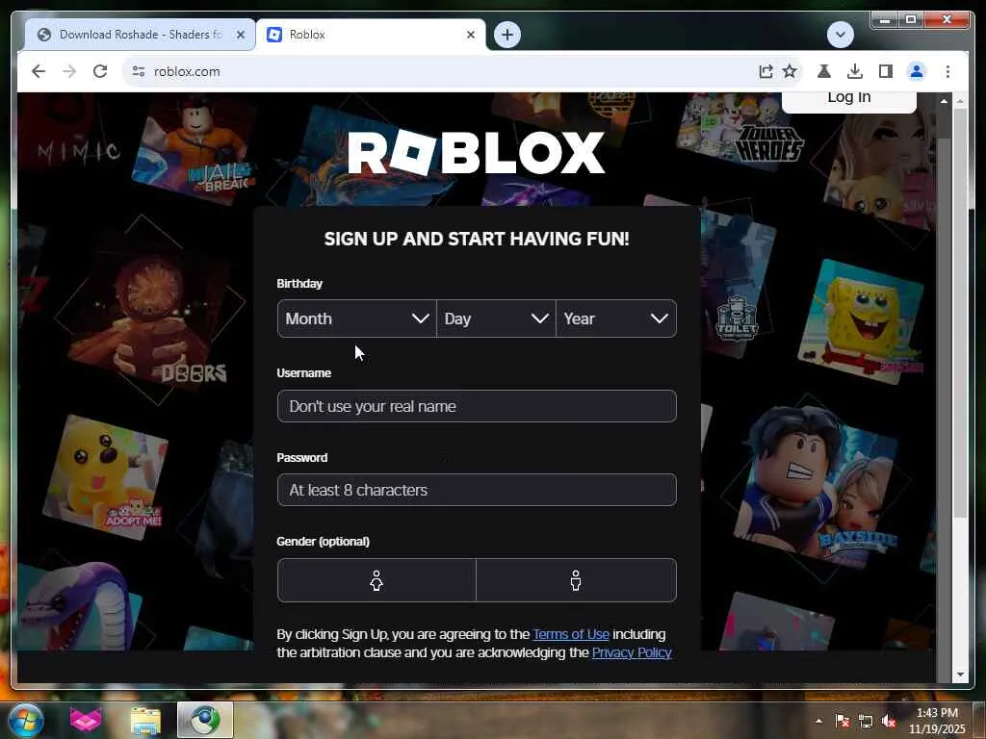Image resolution: width=986 pixels, height=739 pixels.
Task: Open the Chrome profile avatar
Action: pos(917,71)
